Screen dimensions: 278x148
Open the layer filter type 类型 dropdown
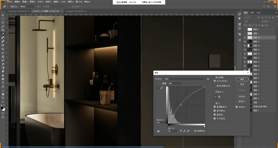[250, 18]
